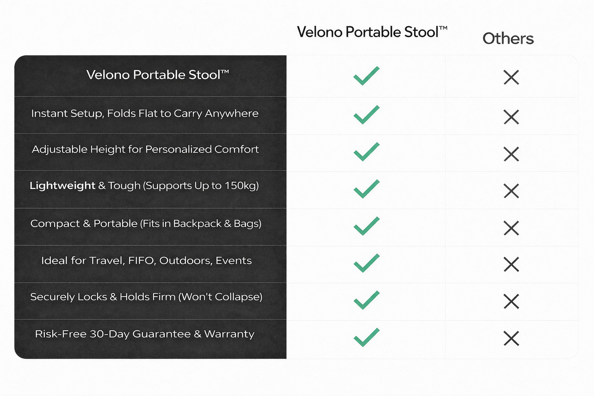The image size is (594, 396).
Task: Click the X mark for Risk-Free 30-Day Guarantee
Action: pos(511,339)
